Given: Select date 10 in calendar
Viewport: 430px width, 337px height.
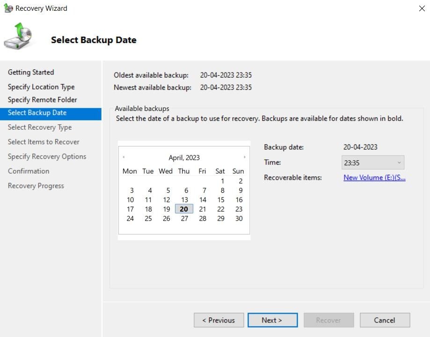Looking at the screenshot, I should click(x=130, y=200).
